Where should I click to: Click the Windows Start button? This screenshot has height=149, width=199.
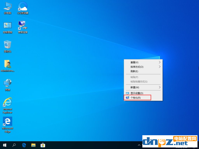(5, 145)
